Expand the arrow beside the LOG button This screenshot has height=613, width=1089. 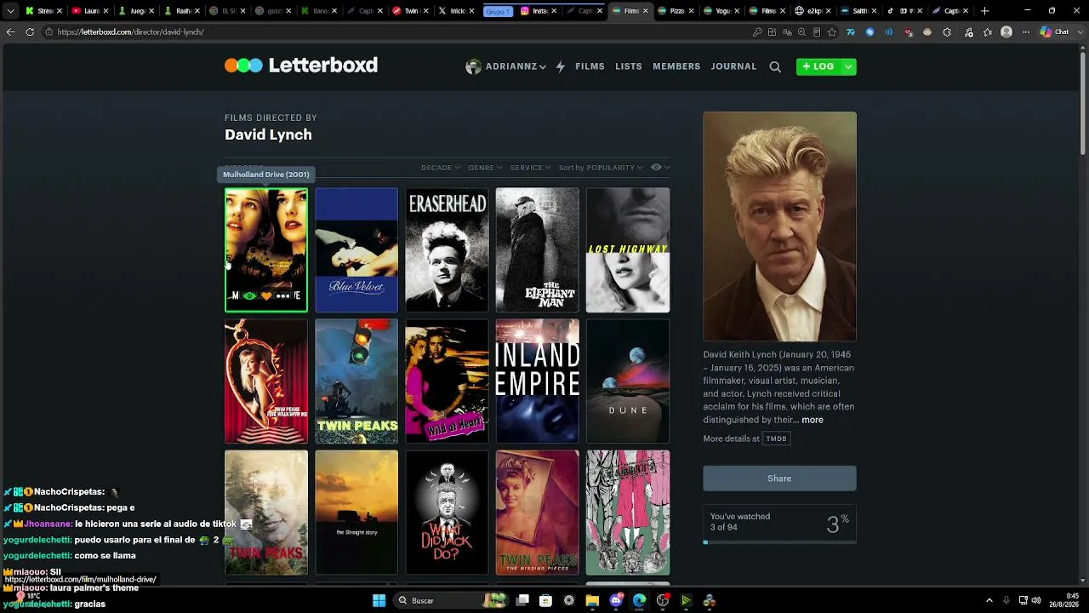[848, 66]
